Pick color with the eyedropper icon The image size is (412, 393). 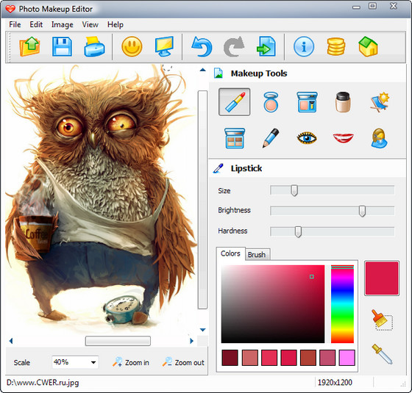coord(382,354)
